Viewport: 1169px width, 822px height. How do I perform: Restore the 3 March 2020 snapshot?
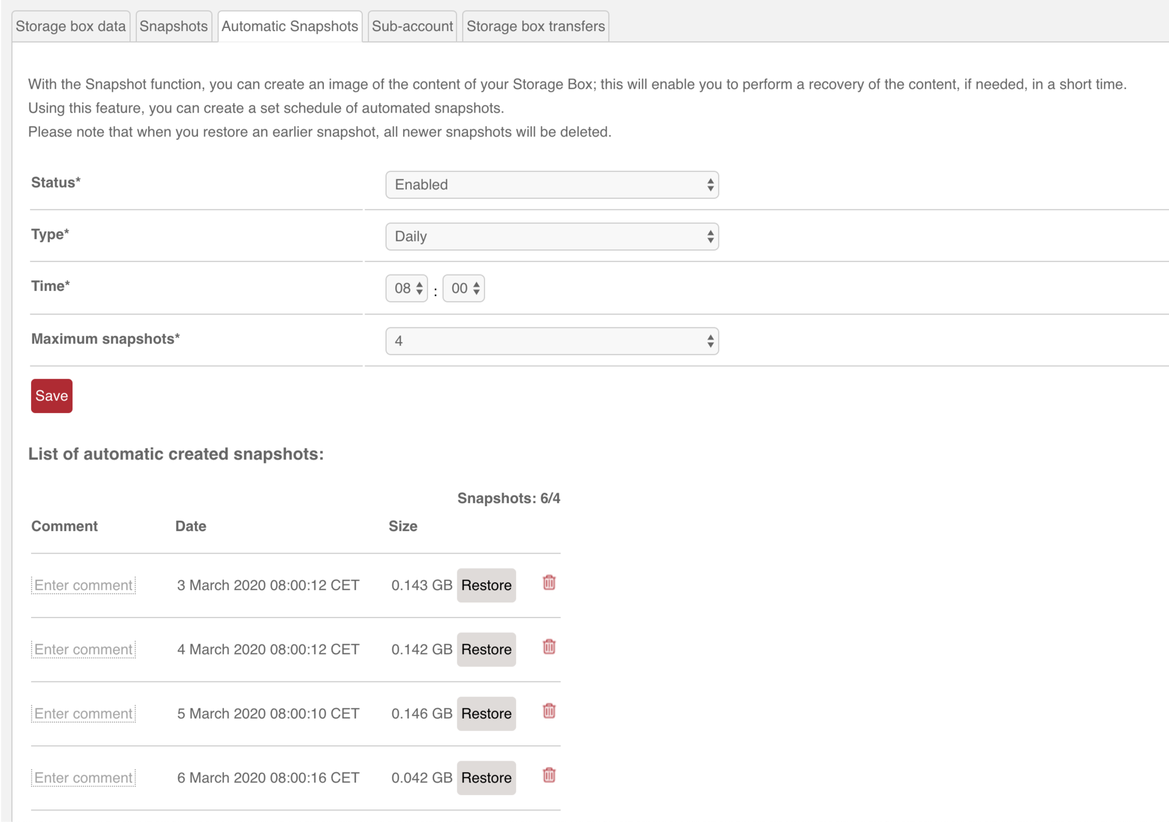pyautogui.click(x=486, y=585)
